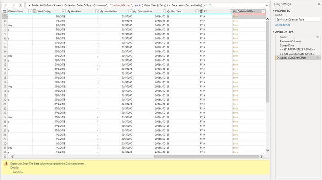Click WeekEnding cell 20/1/2018 in row 14
This screenshot has height=180, width=322.
49,73
